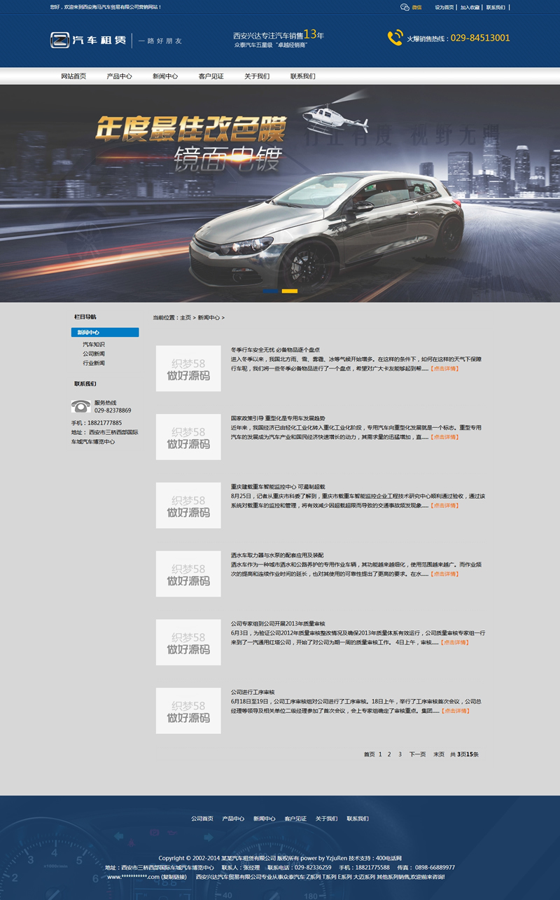
Task: Go to 客户见证 in the navigation bar
Action: coord(211,76)
